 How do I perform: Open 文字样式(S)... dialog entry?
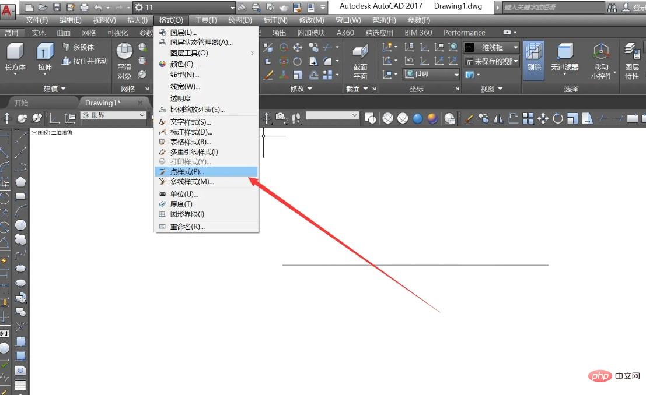(206, 122)
